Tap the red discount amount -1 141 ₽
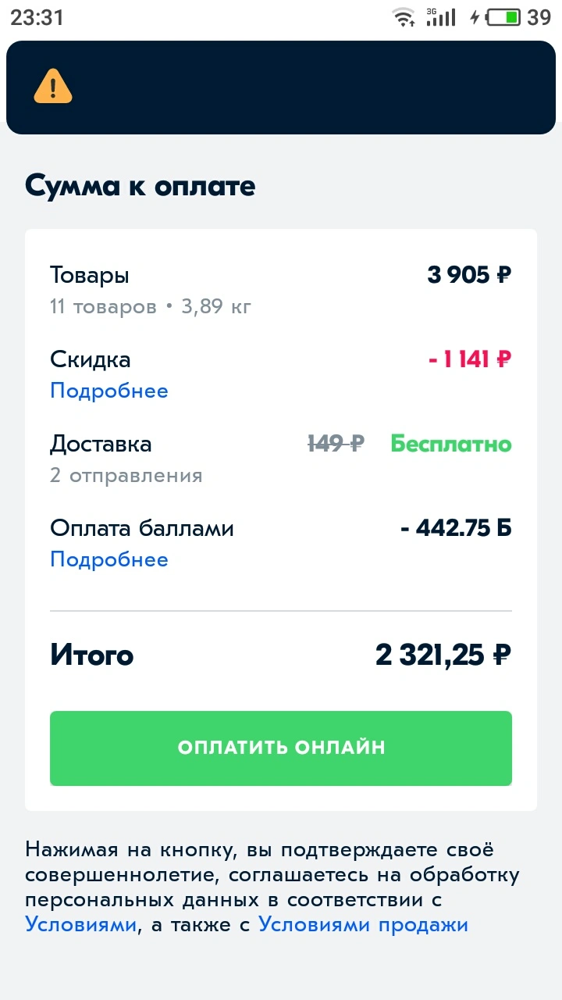The width and height of the screenshot is (562, 1000). [470, 359]
